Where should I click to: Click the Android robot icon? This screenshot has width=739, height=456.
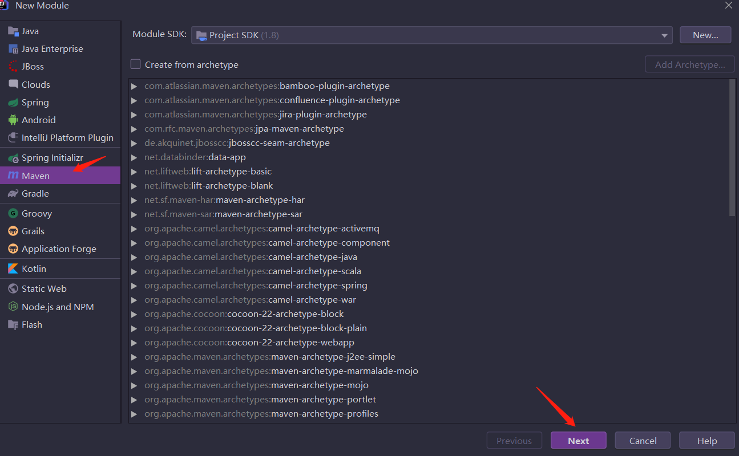[x=13, y=120]
